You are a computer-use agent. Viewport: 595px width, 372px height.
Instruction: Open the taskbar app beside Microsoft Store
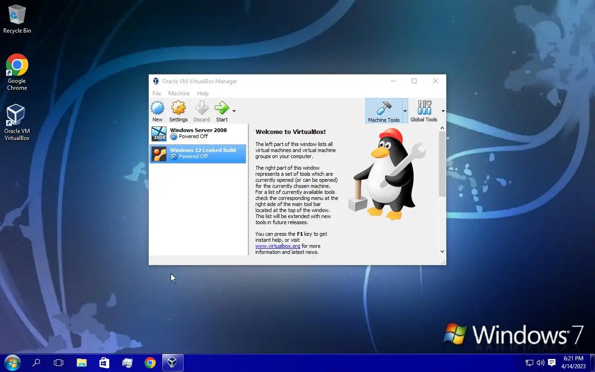(x=127, y=363)
